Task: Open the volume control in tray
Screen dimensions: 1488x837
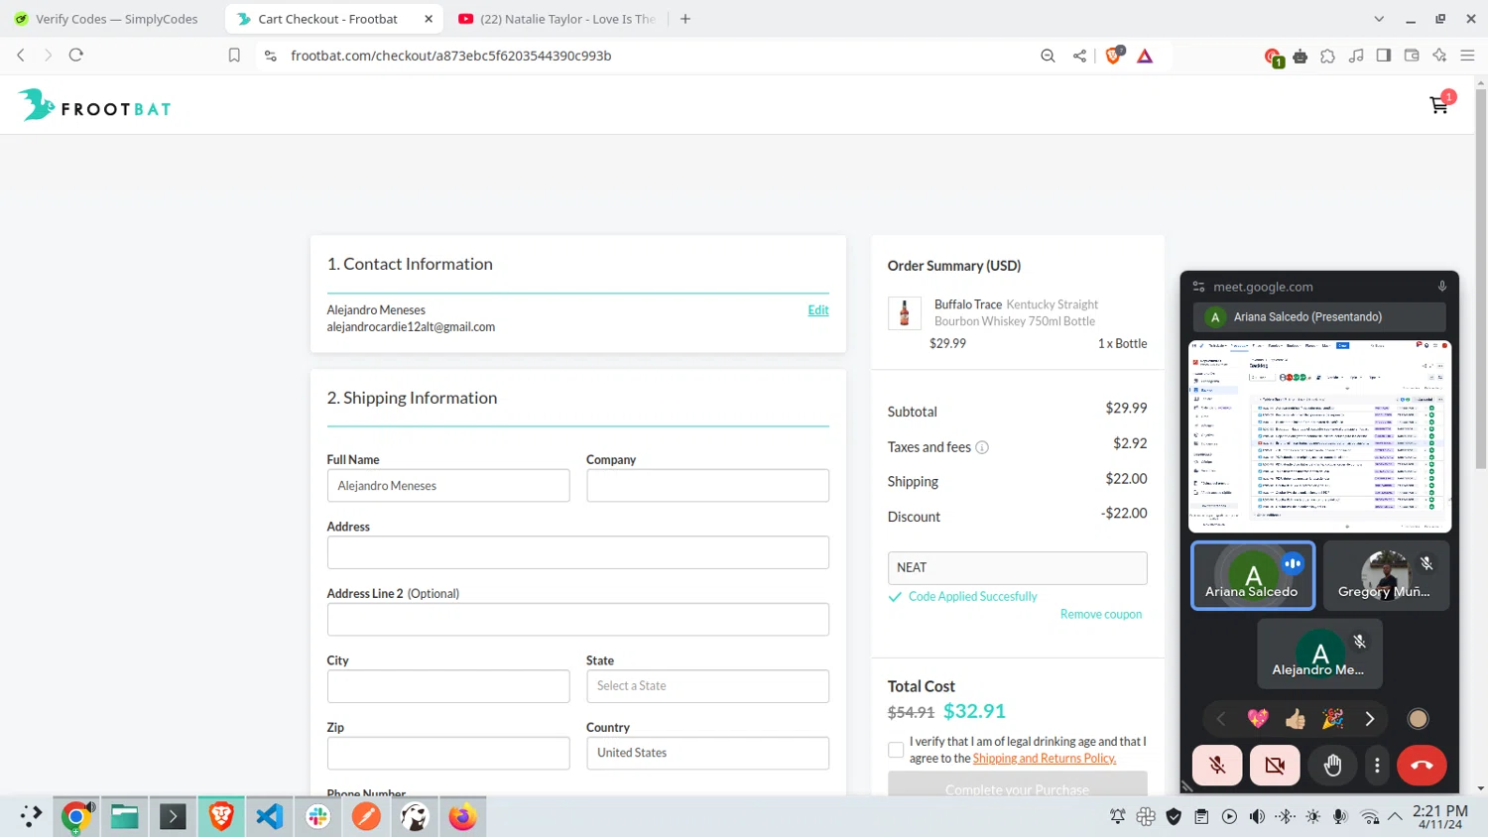Action: (1257, 817)
